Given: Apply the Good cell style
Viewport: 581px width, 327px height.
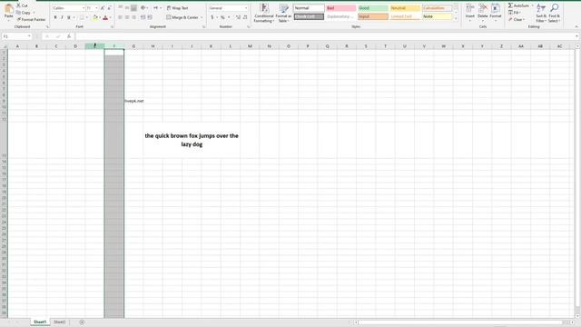Looking at the screenshot, I should coord(373,8).
